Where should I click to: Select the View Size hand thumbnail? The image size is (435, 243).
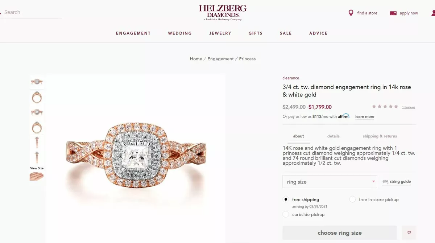click(x=37, y=176)
